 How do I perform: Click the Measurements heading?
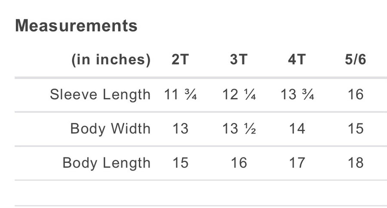coord(76,25)
